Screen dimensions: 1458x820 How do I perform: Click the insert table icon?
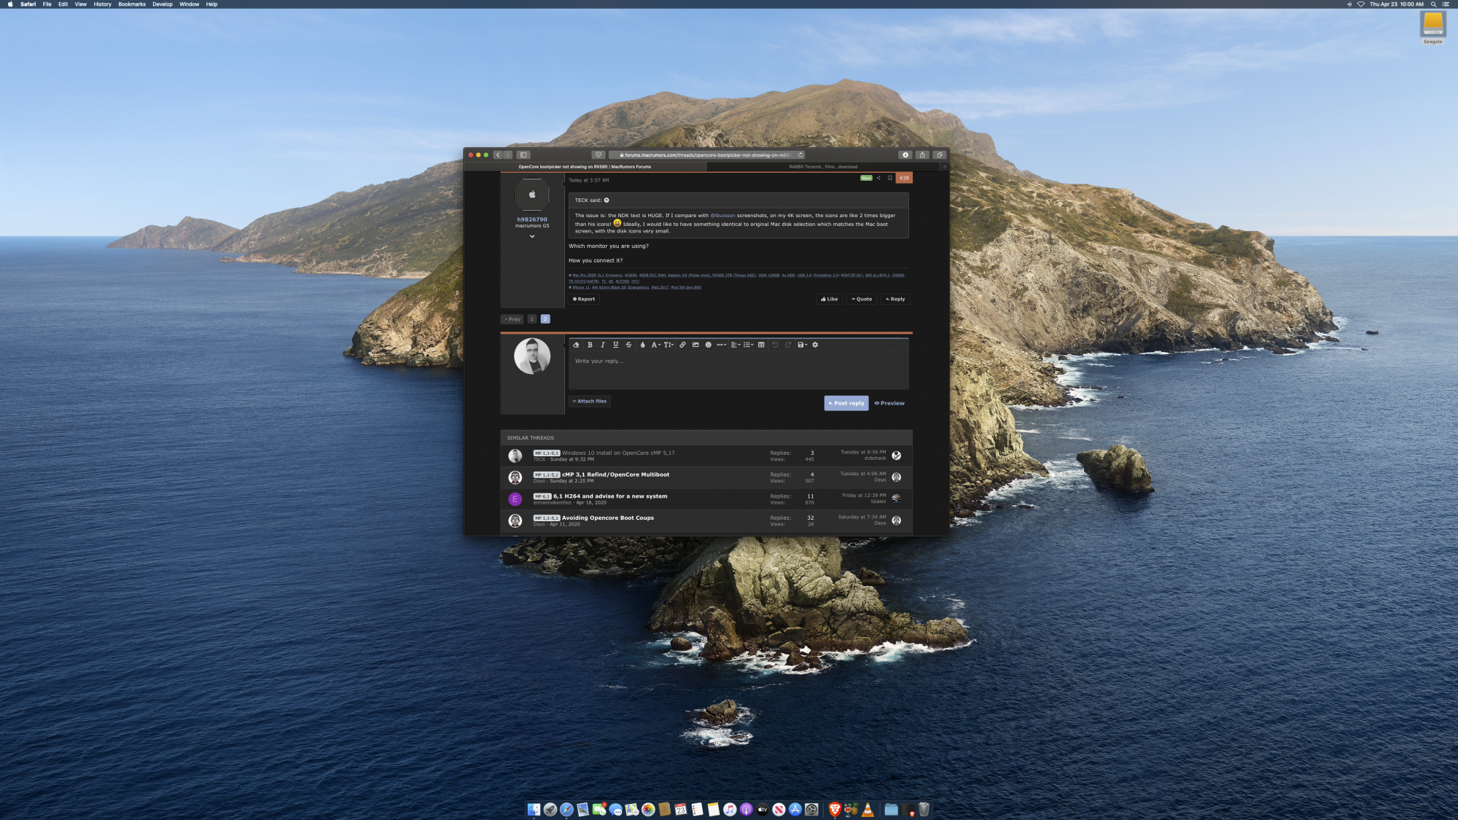point(761,345)
